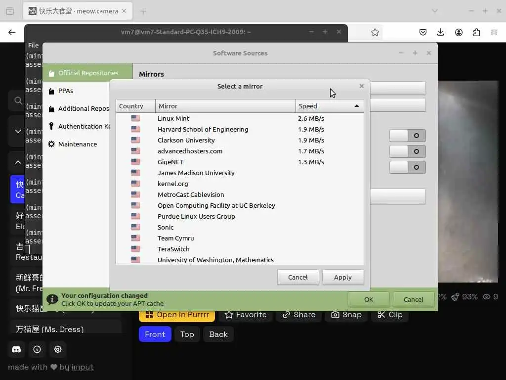Collapse the expanded list chevron in sidebar
Viewport: 506px width, 380px height.
18,162
